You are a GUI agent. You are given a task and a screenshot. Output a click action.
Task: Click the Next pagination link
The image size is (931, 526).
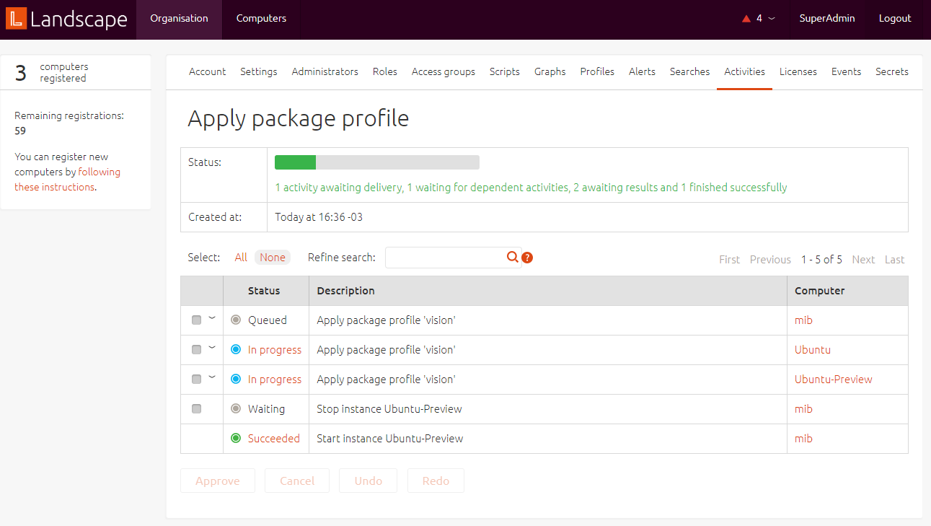pyautogui.click(x=863, y=259)
